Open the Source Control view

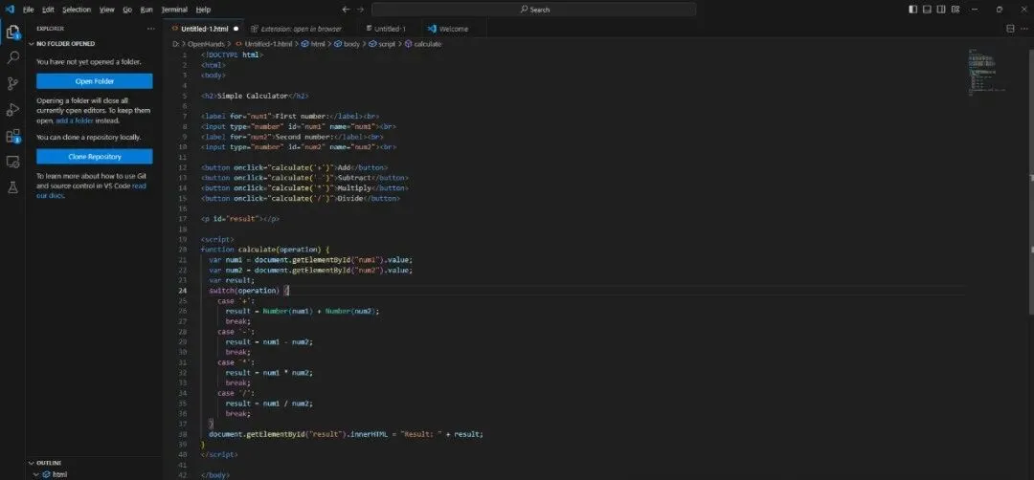(12, 83)
